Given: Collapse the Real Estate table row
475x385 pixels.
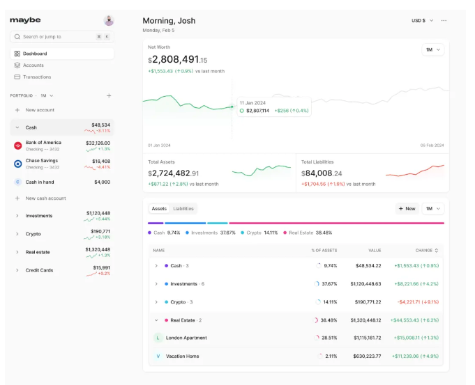Looking at the screenshot, I should 156,320.
